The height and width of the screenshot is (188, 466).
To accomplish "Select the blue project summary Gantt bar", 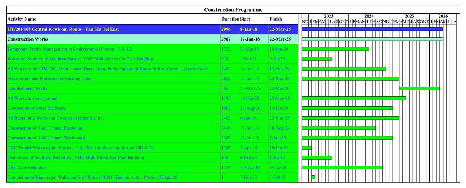I will (372, 29).
